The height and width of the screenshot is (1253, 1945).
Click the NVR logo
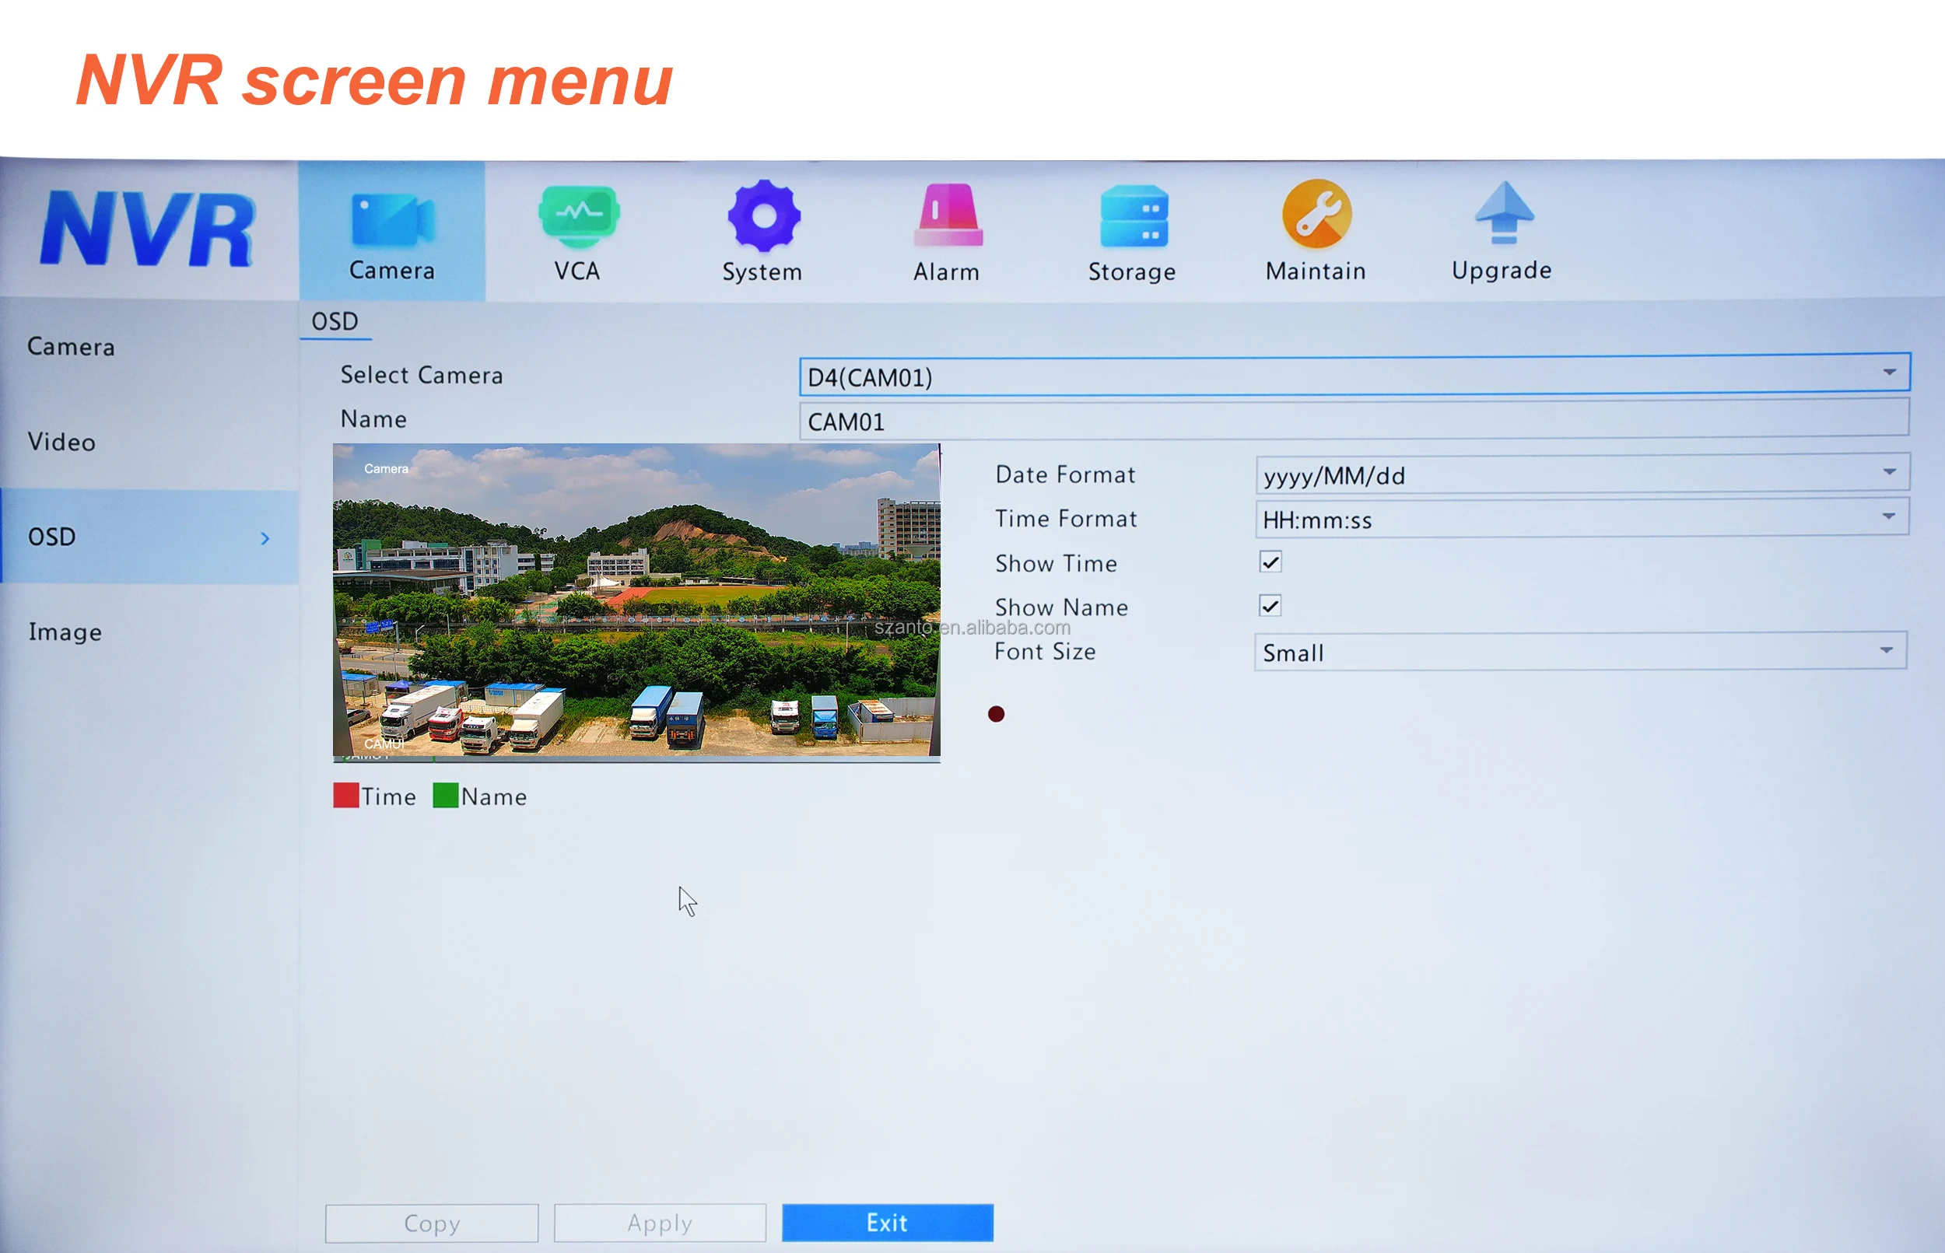[x=151, y=228]
